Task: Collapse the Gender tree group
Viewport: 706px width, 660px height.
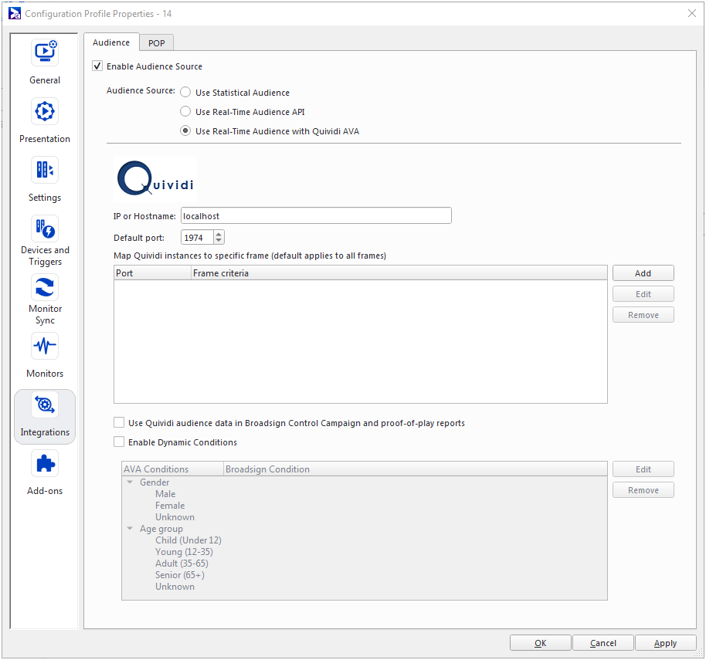Action: pos(130,482)
